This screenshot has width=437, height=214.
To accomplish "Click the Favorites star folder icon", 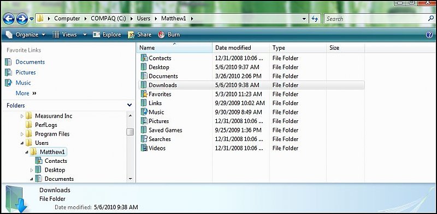I will 144,94.
